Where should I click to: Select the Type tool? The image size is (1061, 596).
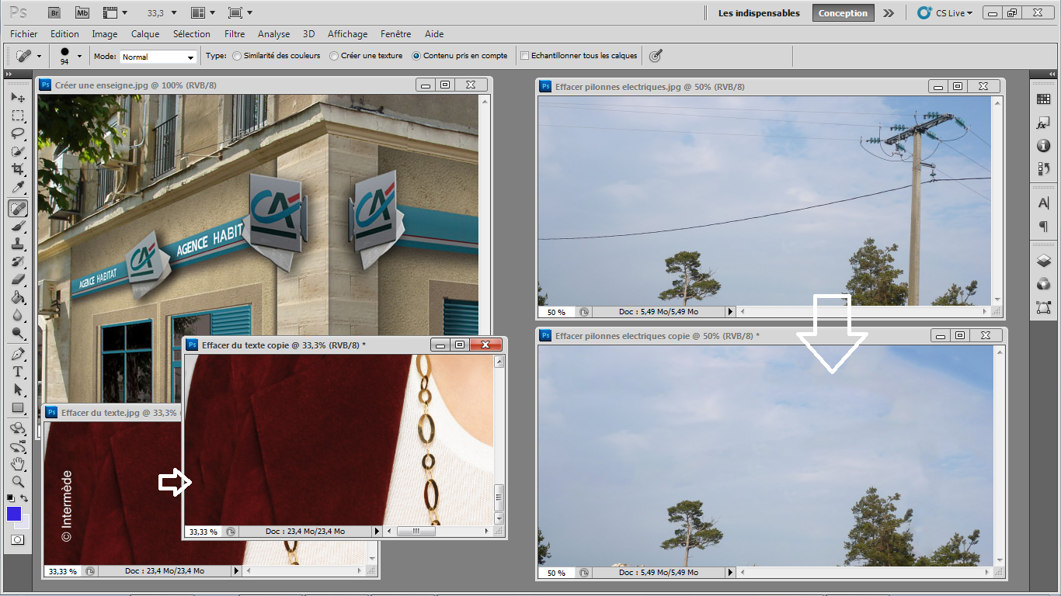[x=18, y=372]
